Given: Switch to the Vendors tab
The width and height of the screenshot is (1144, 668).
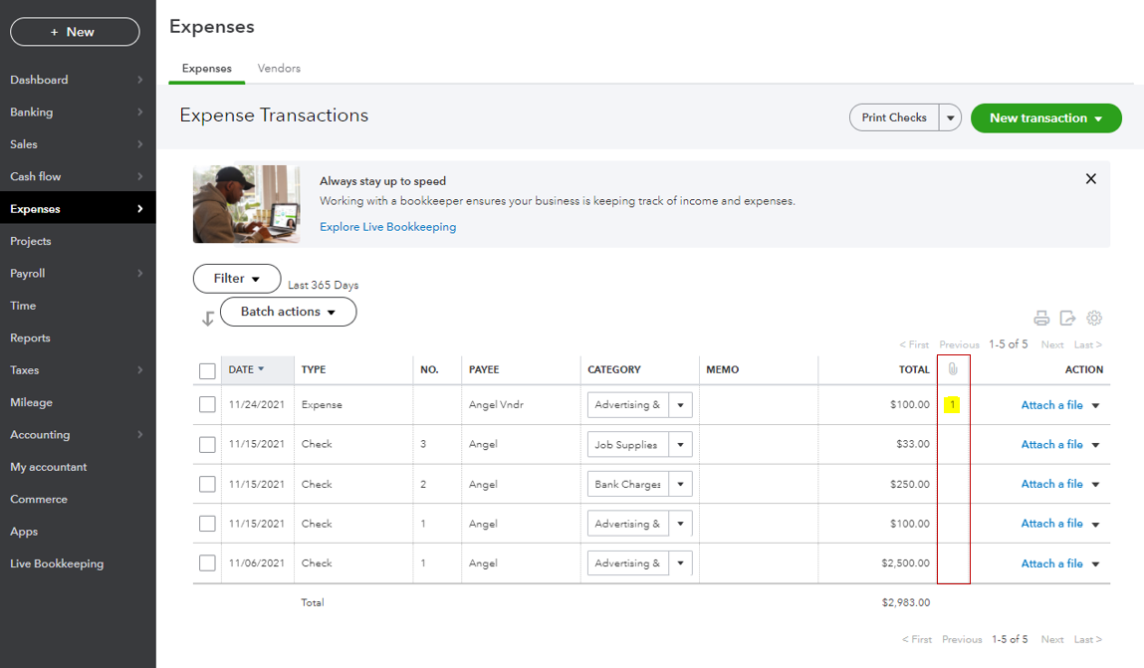Looking at the screenshot, I should (279, 69).
